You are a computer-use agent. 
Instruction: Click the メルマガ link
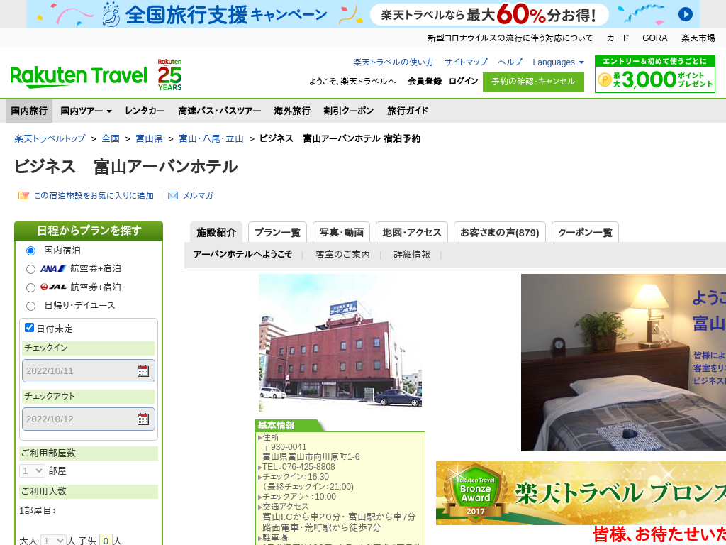[199, 196]
